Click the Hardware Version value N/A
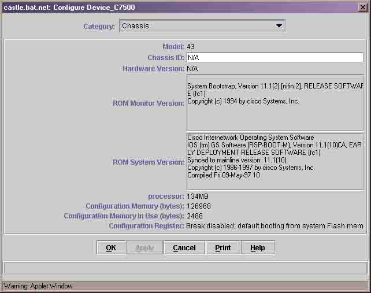 [192, 69]
